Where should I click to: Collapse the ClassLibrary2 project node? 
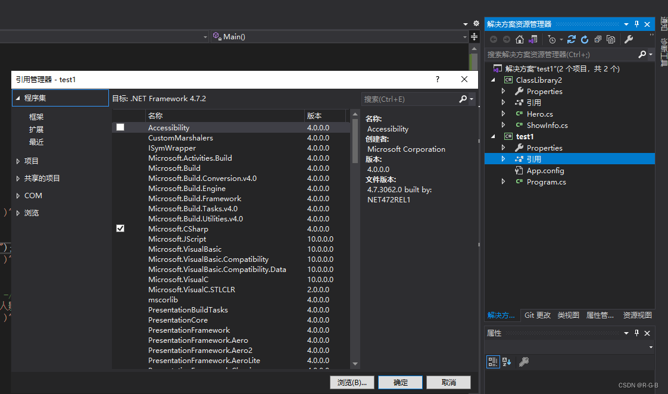click(x=494, y=80)
